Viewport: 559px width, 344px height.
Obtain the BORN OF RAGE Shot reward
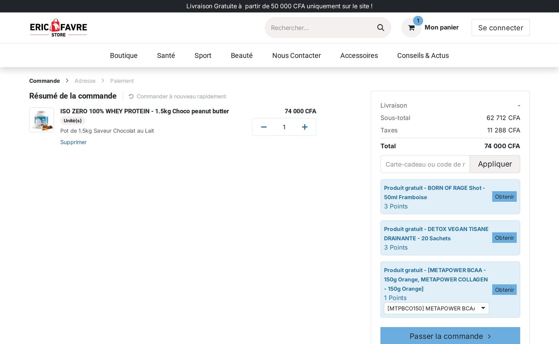(504, 197)
